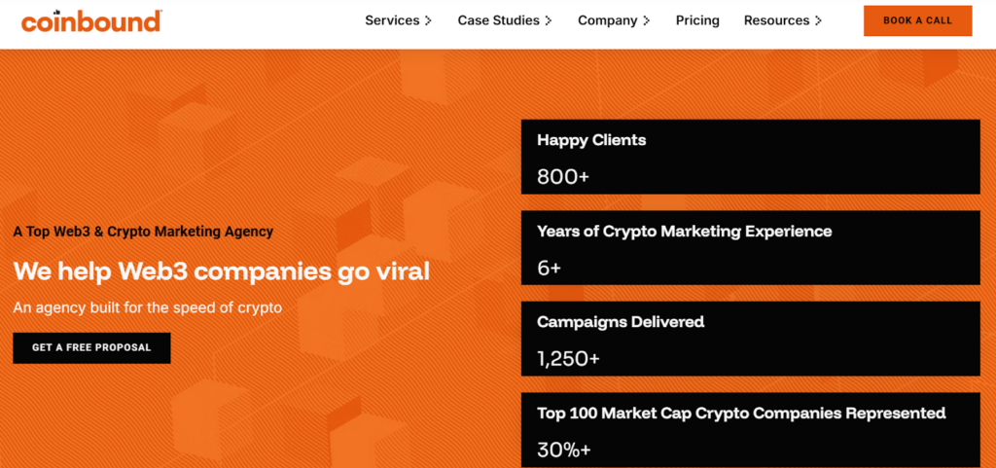Go to the Pricing page
Screen dimensions: 996x468
(x=697, y=20)
